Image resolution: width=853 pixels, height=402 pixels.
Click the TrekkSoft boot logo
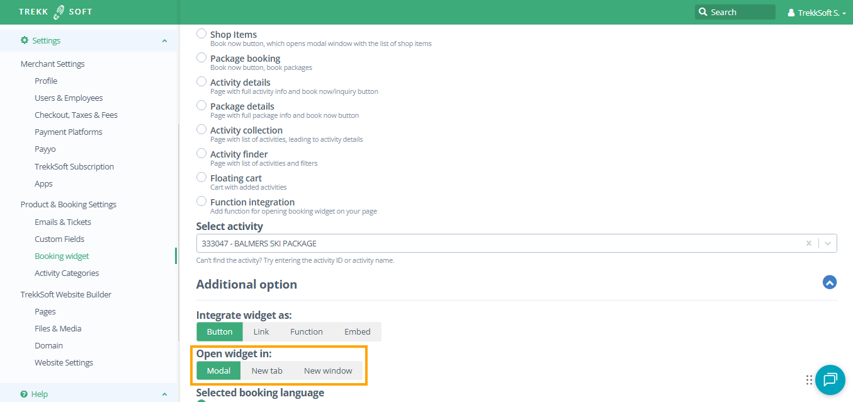[x=59, y=12]
